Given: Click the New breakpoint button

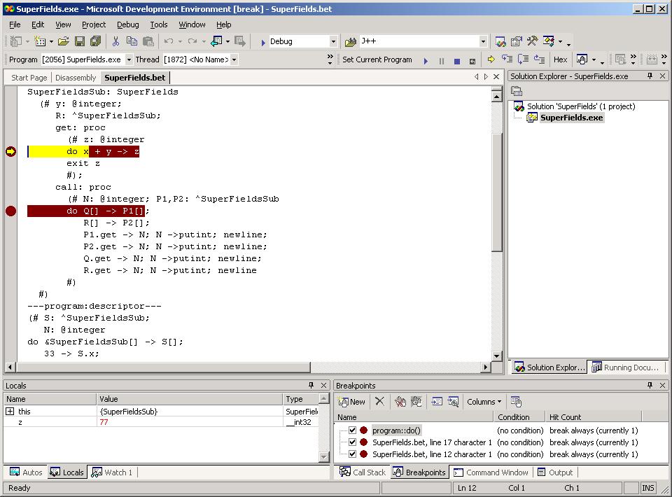Looking at the screenshot, I should [352, 401].
